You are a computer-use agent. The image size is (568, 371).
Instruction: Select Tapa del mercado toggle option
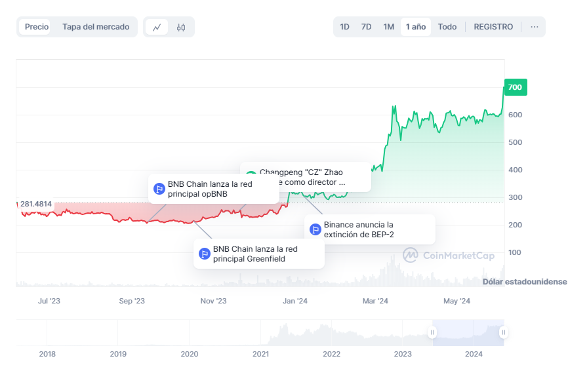[x=96, y=27]
